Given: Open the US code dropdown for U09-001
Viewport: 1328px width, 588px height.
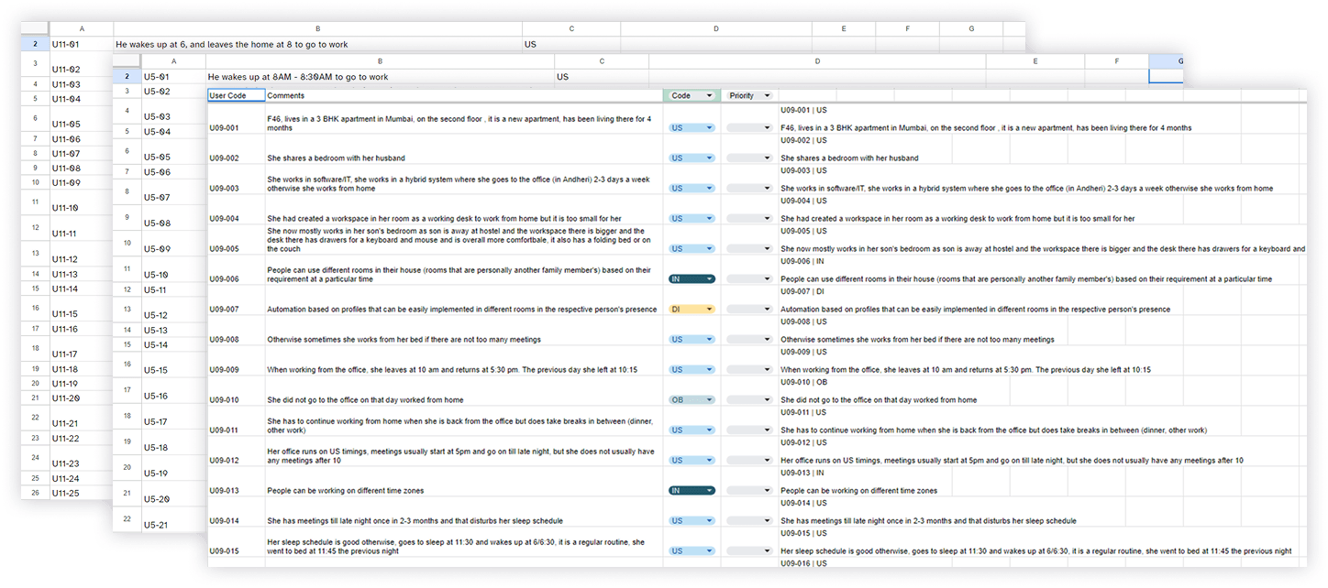Looking at the screenshot, I should coord(692,128).
